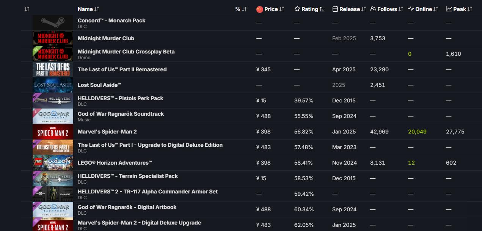
Task: Open Marvel's Spider-Man 2 game page
Action: point(107,132)
